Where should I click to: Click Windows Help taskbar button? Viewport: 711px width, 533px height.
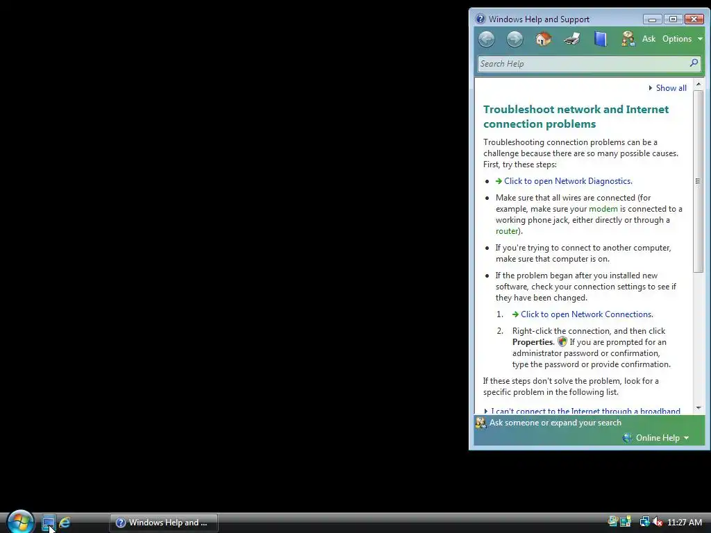[x=164, y=523]
